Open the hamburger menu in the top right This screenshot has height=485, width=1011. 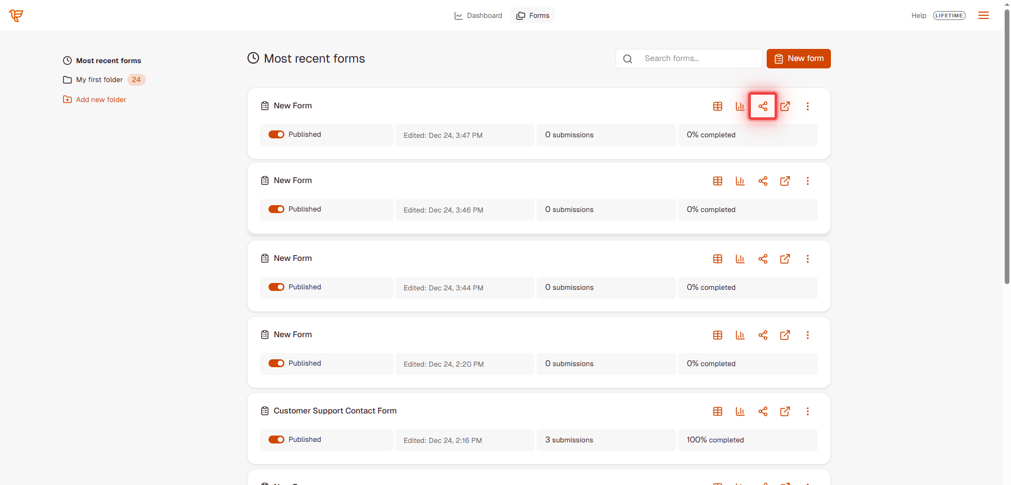point(984,15)
